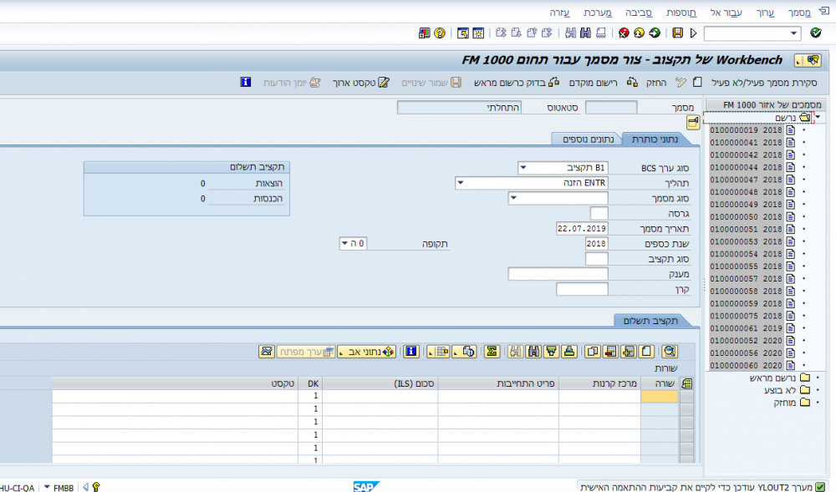Click the green checkmark Enter icon
Image resolution: width=836 pixels, height=492 pixels.
816,33
